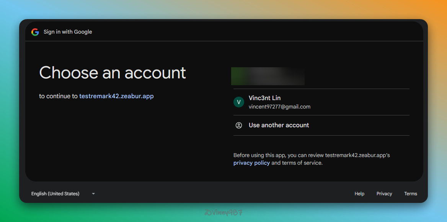447x222 pixels.
Task: Click the 'to continue to' text
Action: [58, 96]
